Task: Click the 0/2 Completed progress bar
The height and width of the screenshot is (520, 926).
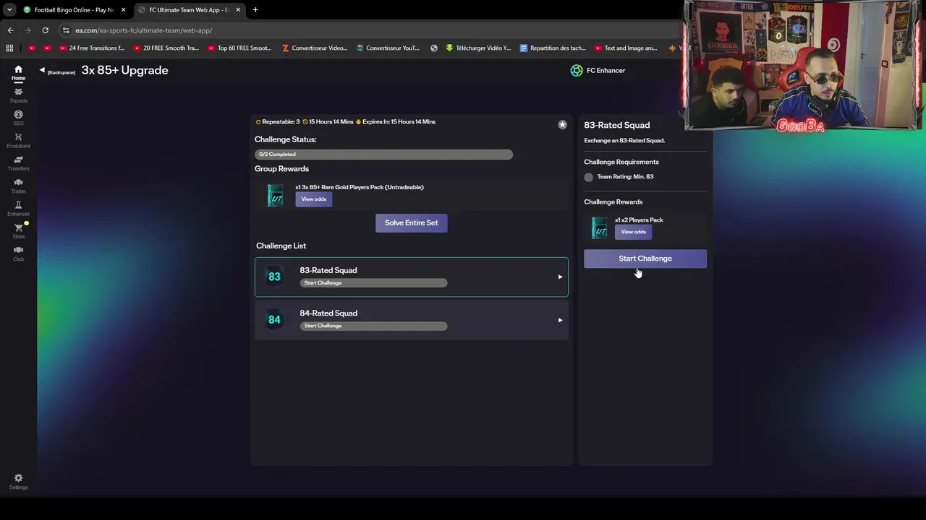Action: click(383, 154)
